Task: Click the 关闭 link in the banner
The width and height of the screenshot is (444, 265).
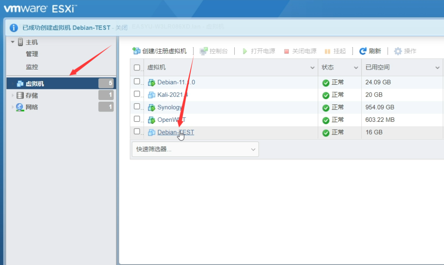Action: (x=120, y=28)
